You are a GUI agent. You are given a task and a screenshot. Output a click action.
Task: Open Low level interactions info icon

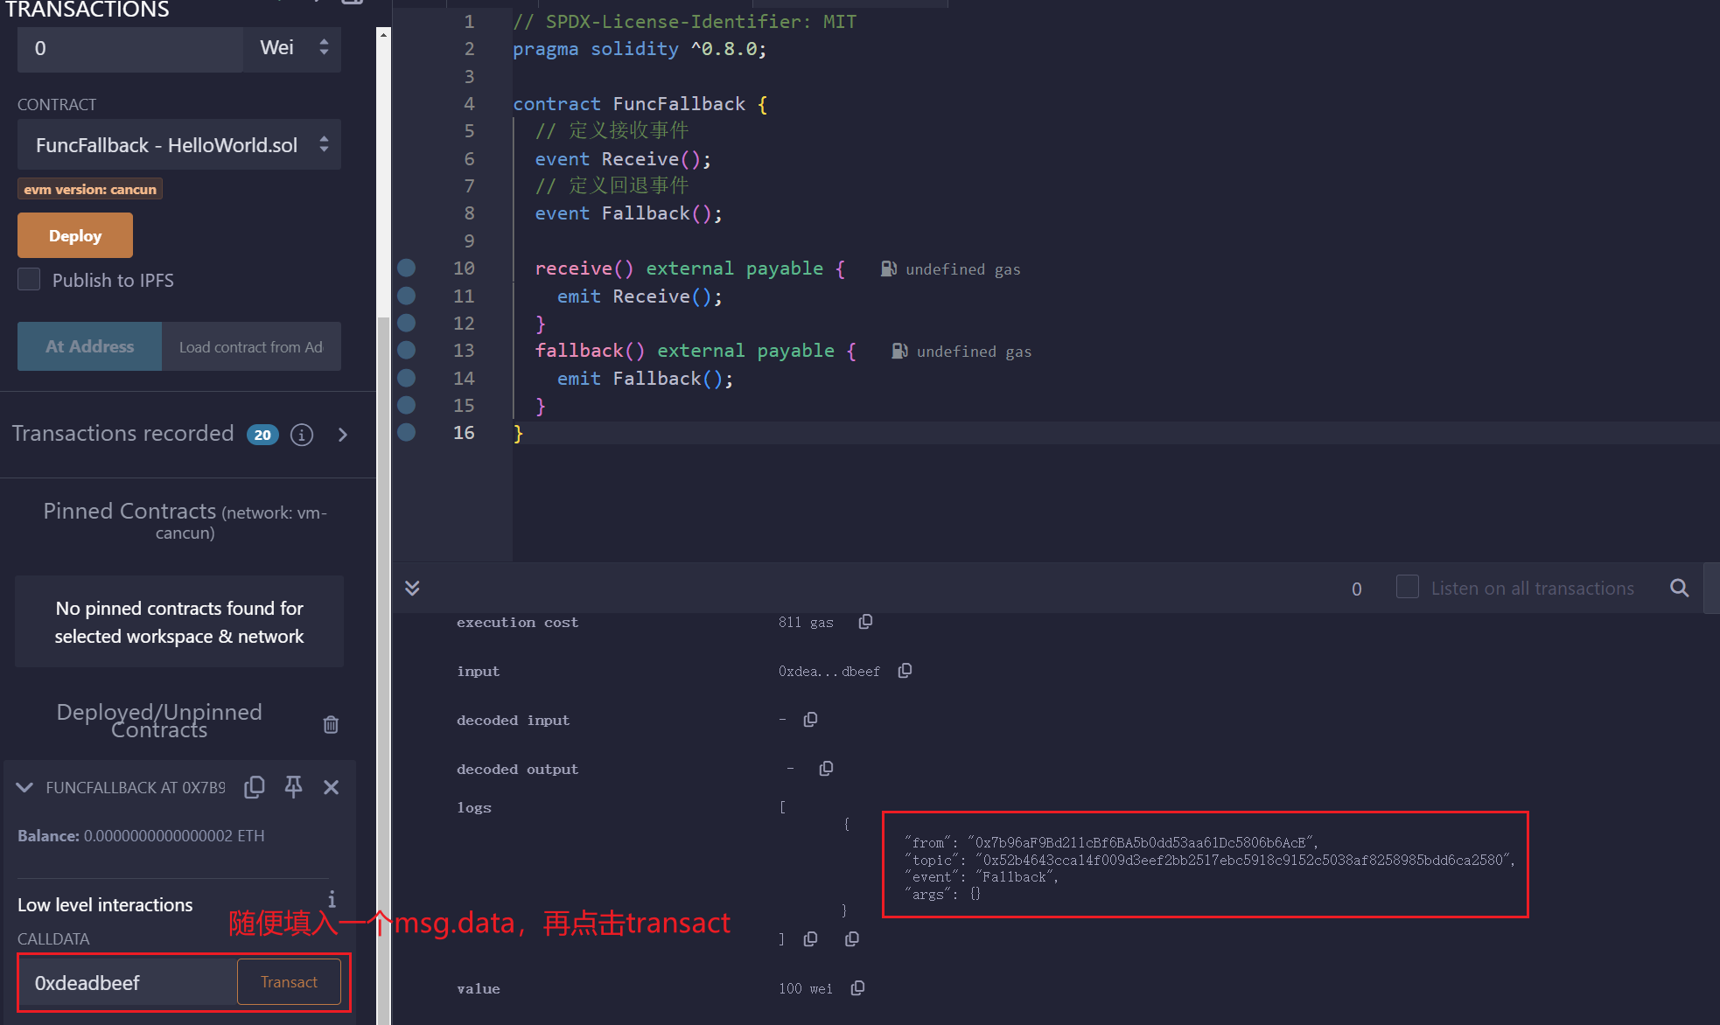pyautogui.click(x=332, y=899)
